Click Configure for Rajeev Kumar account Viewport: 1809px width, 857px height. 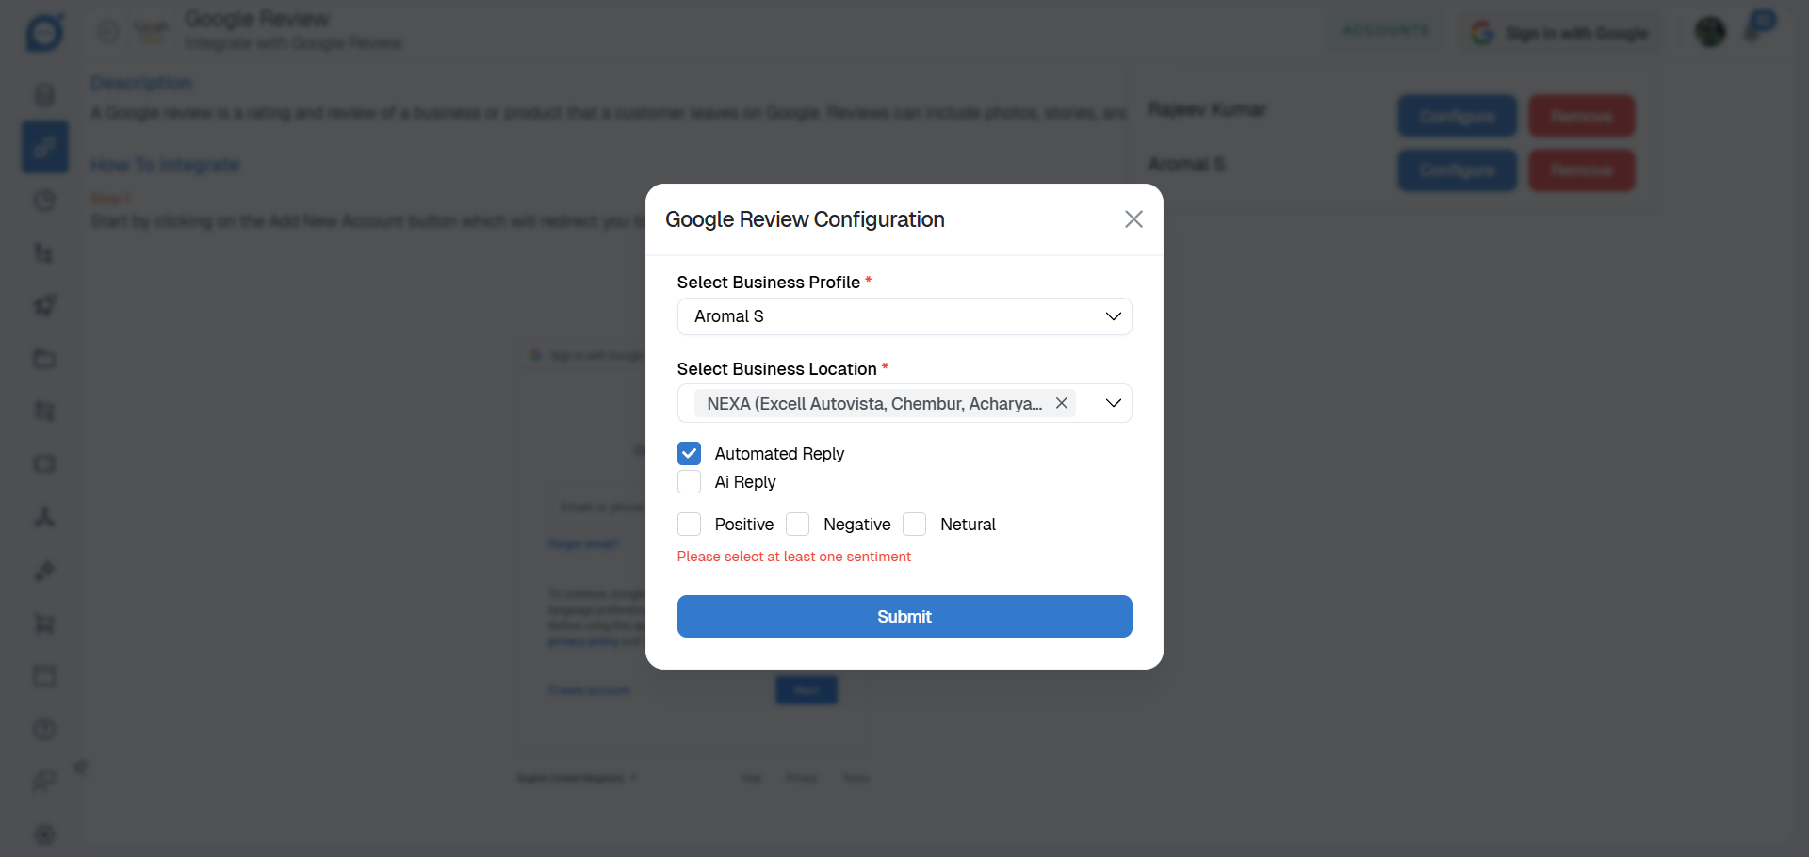pyautogui.click(x=1458, y=116)
